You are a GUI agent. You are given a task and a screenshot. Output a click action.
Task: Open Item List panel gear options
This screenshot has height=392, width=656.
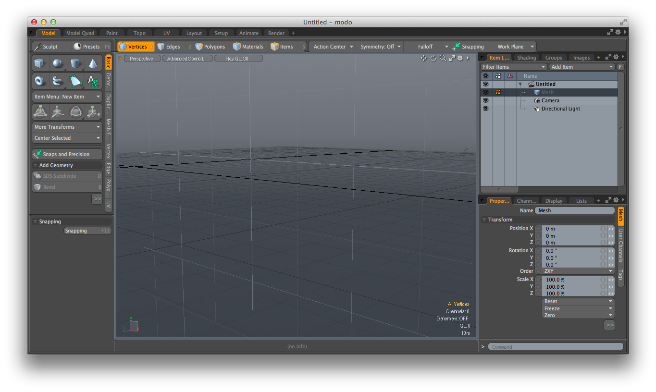coord(616,57)
